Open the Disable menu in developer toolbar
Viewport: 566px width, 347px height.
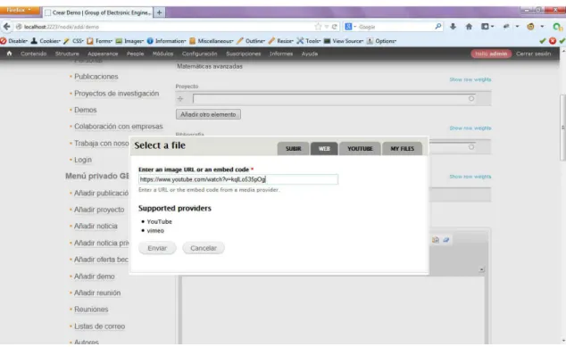coord(14,41)
